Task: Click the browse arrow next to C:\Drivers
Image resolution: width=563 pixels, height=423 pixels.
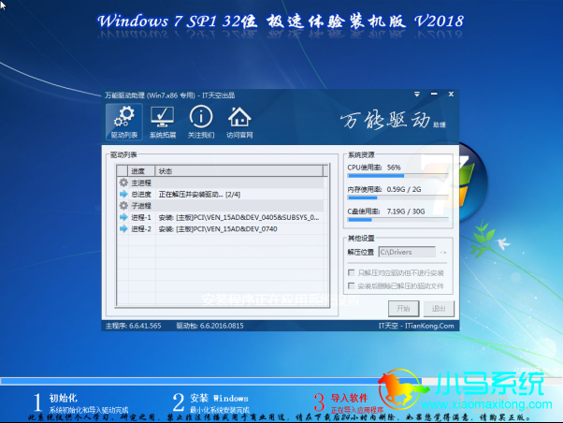Action: 443,253
